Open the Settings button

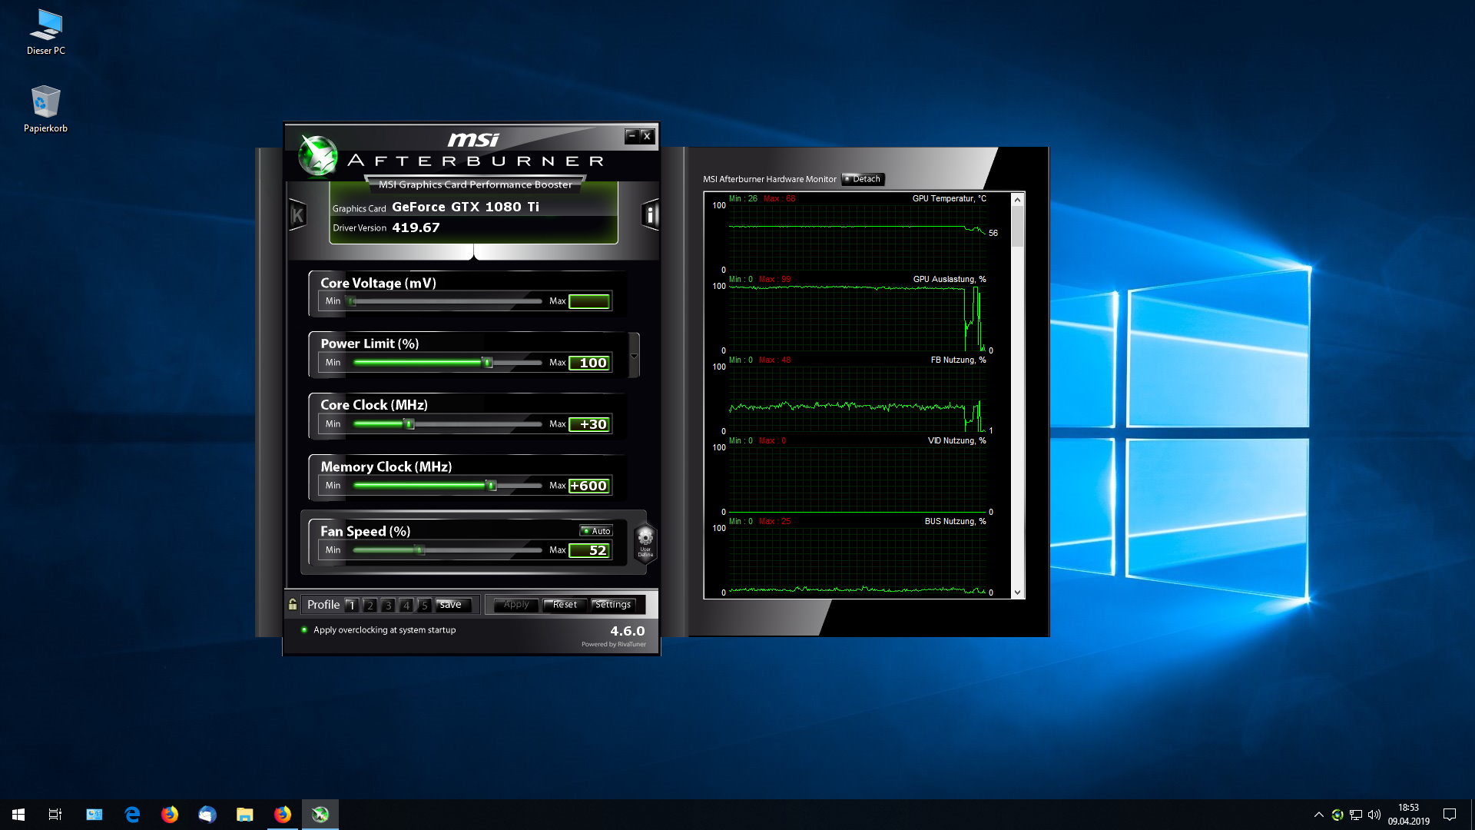coord(613,605)
